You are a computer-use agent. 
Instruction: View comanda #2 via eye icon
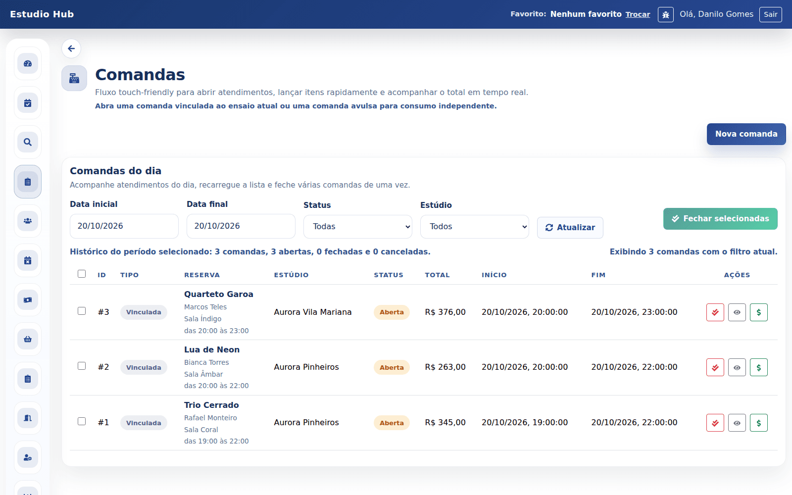(x=737, y=367)
